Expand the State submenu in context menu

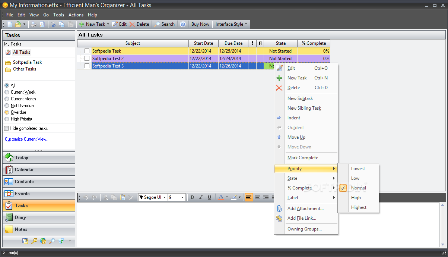click(306, 178)
